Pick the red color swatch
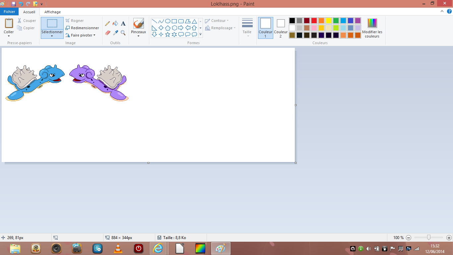The height and width of the screenshot is (255, 453). tap(314, 21)
